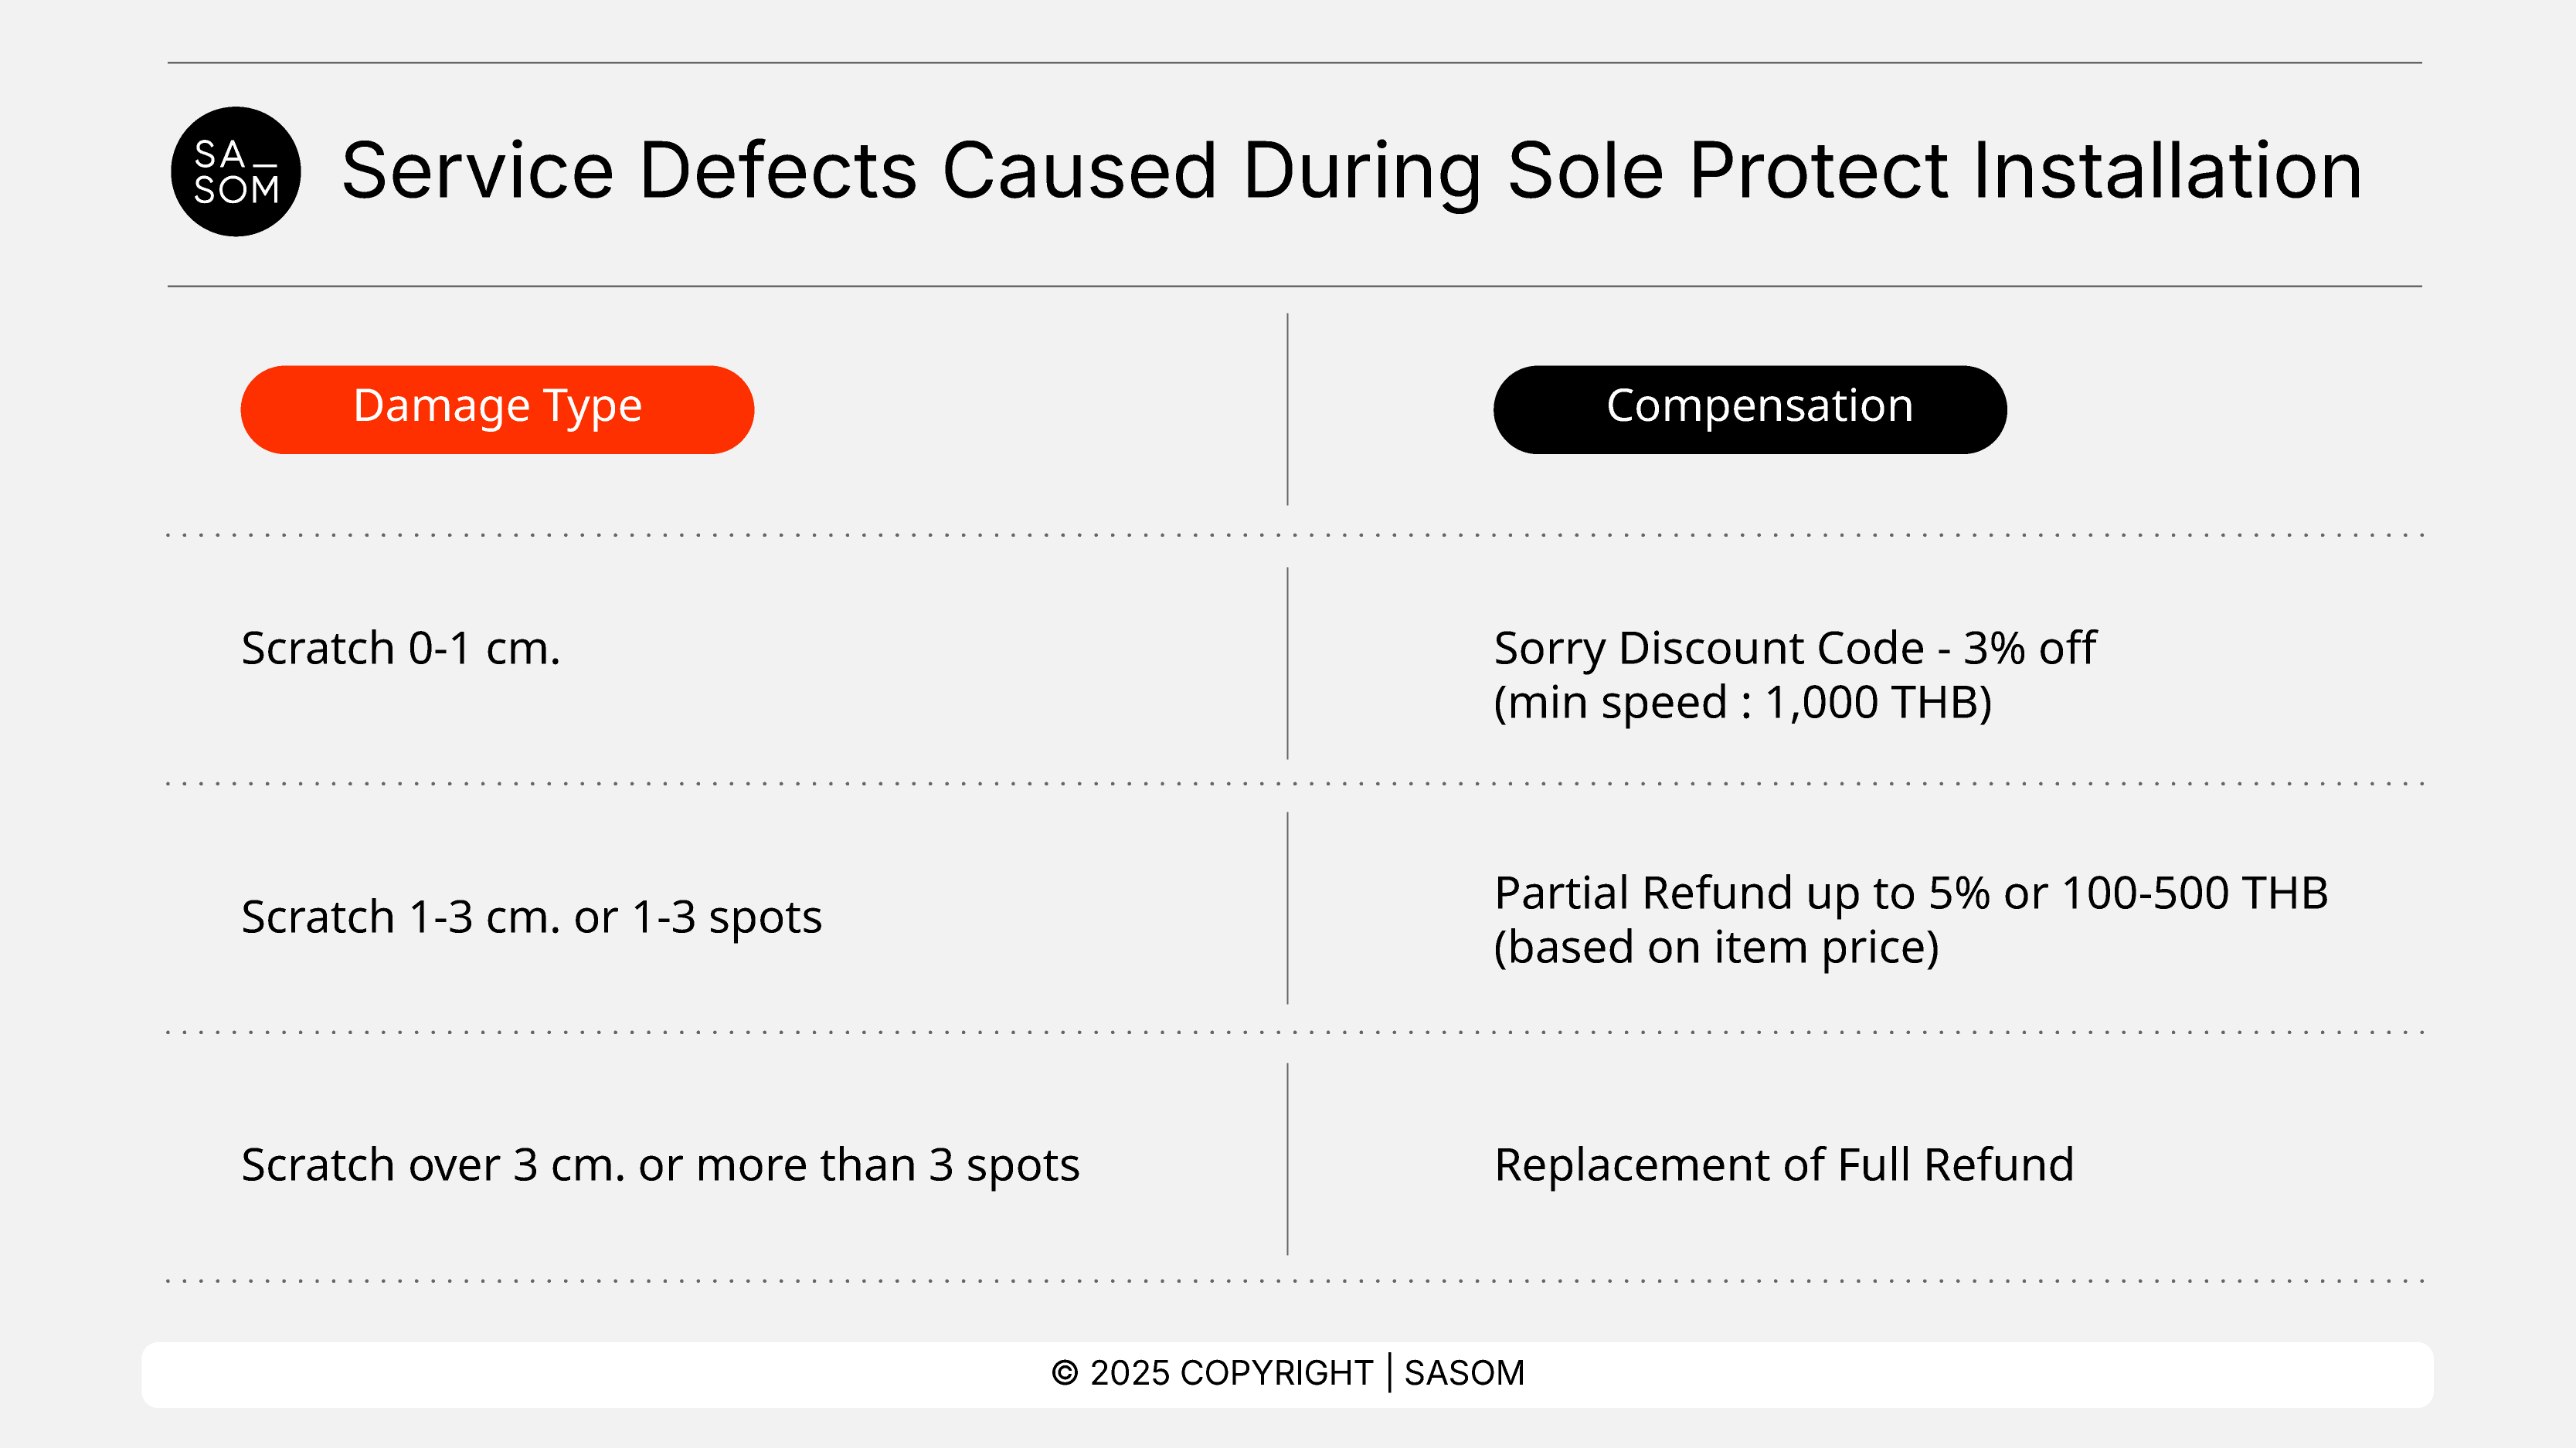Click the Service Defects title heading
Screen dimensions: 2576x1448
(x=1351, y=171)
